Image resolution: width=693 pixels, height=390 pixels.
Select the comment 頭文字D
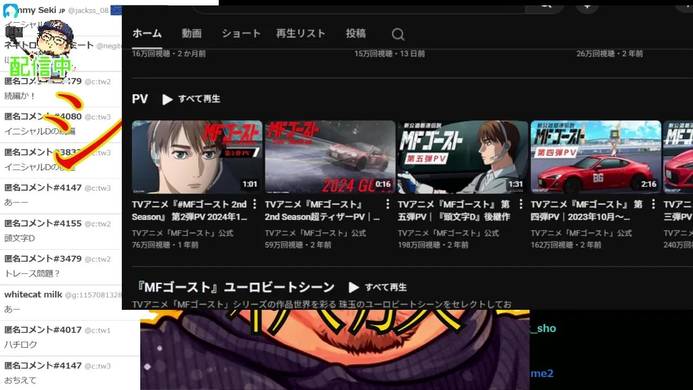click(19, 238)
